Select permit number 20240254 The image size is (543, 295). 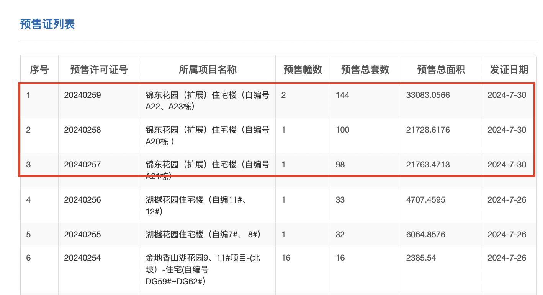[x=83, y=258]
